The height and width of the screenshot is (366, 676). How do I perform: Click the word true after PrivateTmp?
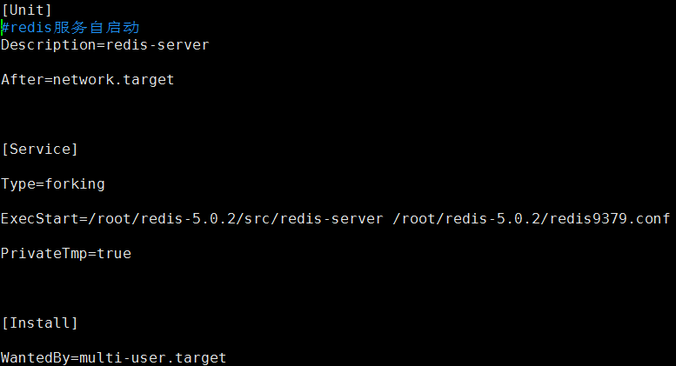(x=114, y=254)
